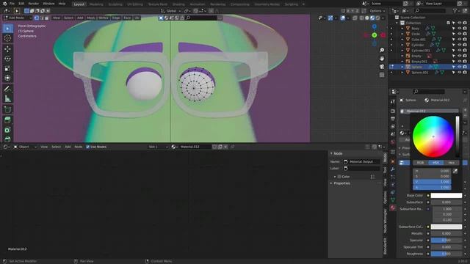Image resolution: width=470 pixels, height=264 pixels.
Task: Open the Window menu
Action: click(x=48, y=4)
